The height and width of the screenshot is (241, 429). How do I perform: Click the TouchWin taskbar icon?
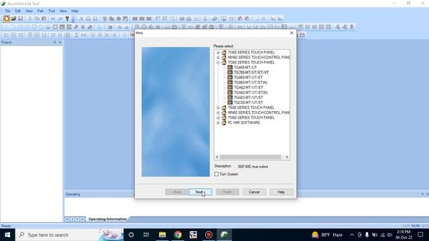click(x=224, y=235)
